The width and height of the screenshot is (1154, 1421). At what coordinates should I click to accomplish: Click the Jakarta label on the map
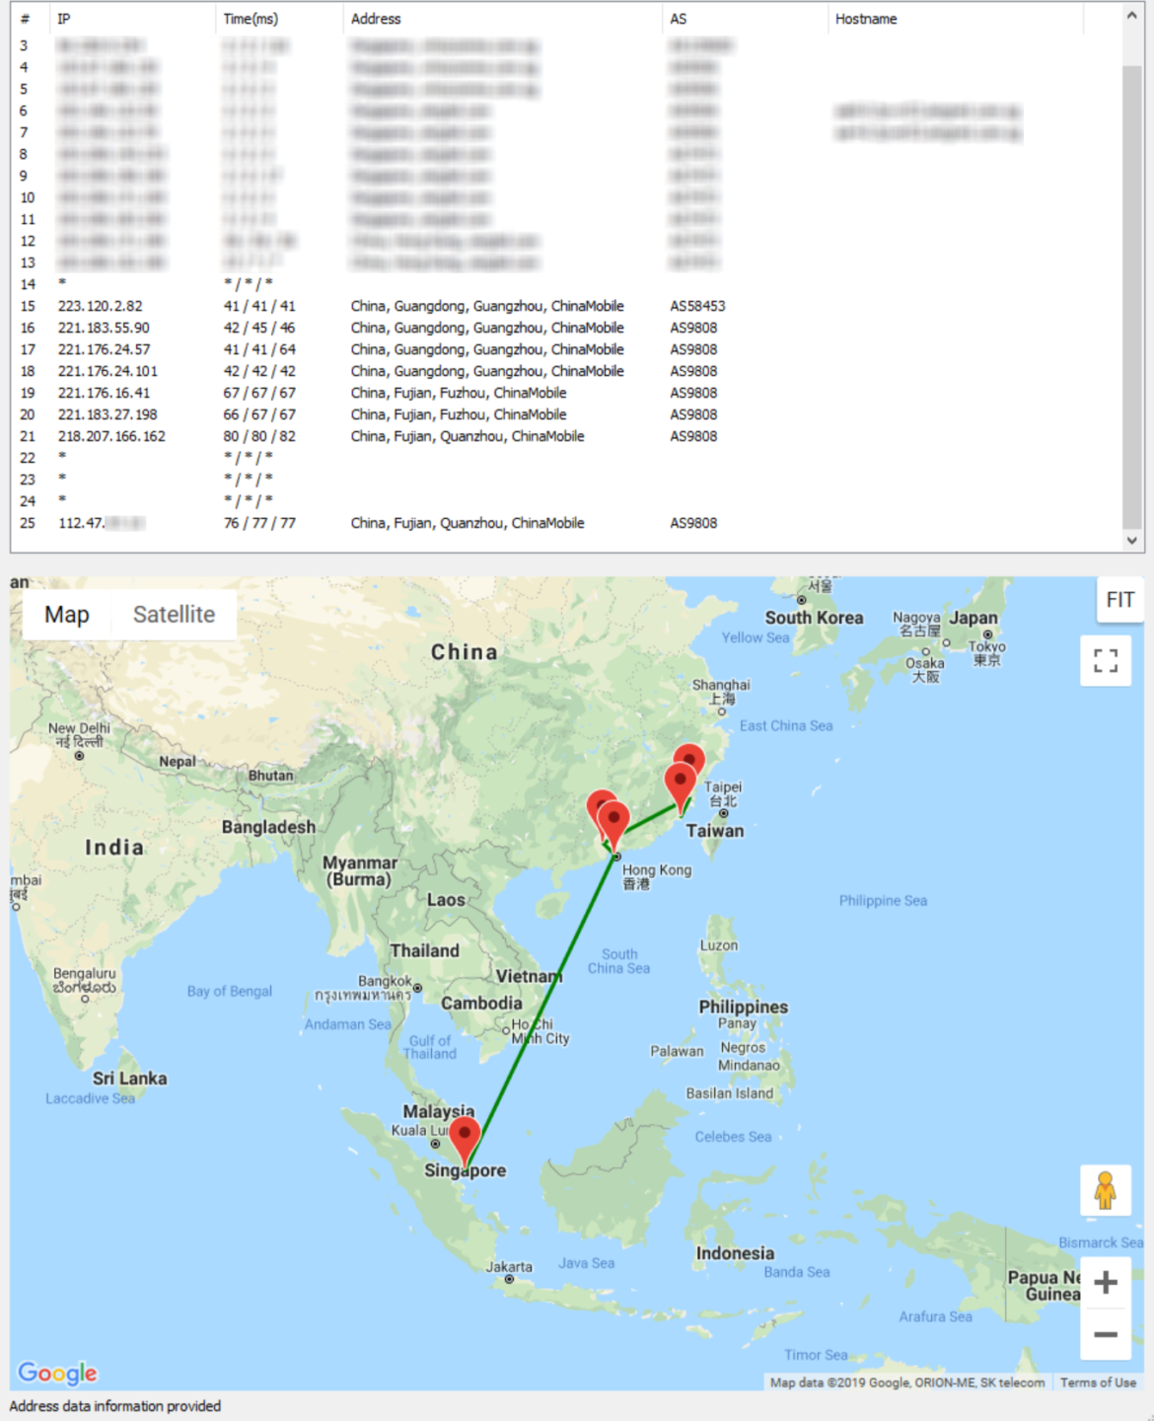(x=509, y=1267)
